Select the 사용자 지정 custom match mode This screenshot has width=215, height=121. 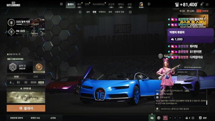click(119, 12)
